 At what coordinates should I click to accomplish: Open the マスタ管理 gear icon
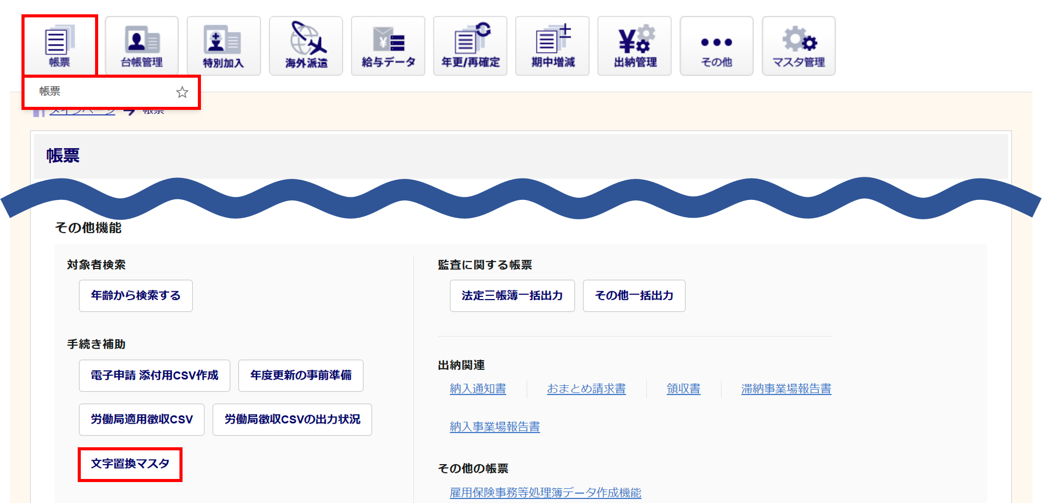click(799, 46)
